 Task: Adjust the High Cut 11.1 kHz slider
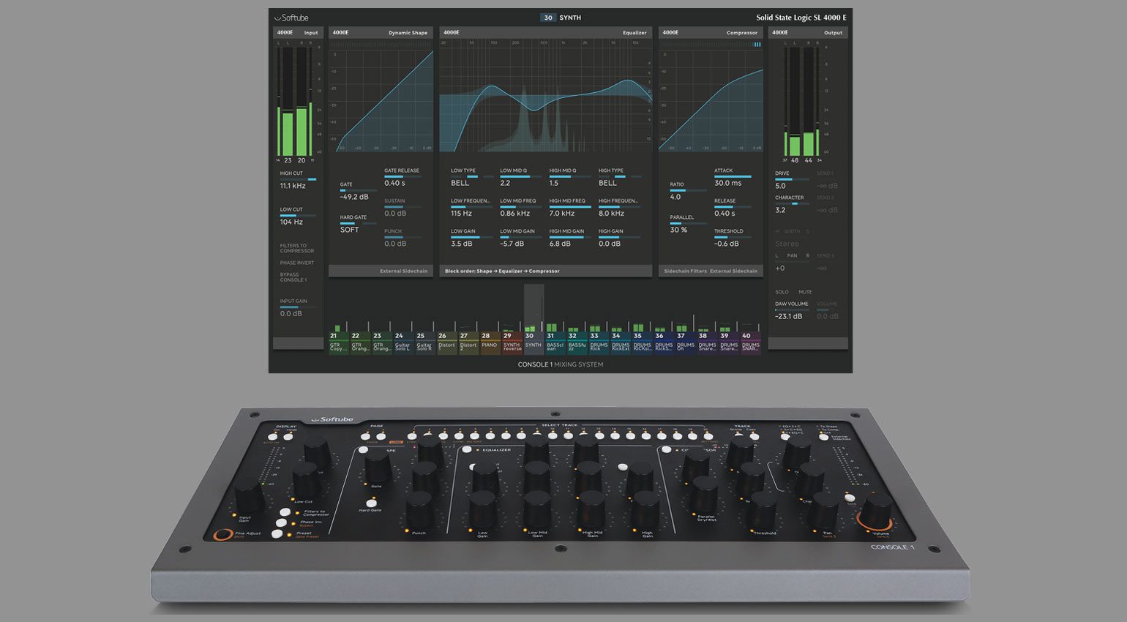coord(298,180)
